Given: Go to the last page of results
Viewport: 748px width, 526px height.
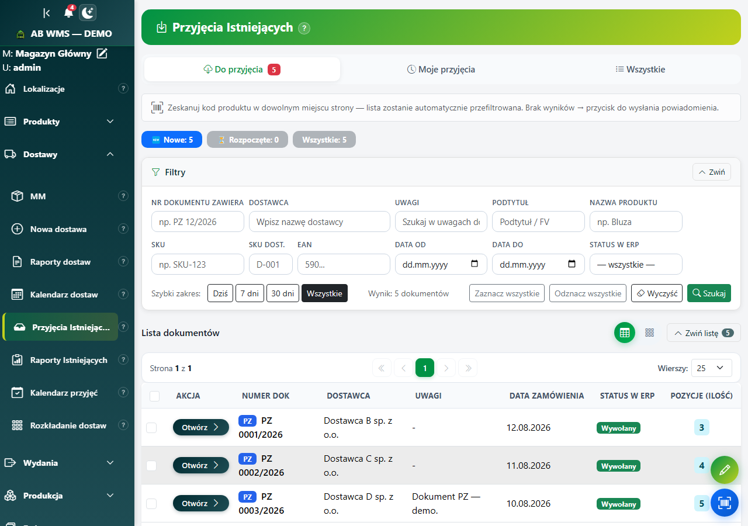Looking at the screenshot, I should 468,368.
